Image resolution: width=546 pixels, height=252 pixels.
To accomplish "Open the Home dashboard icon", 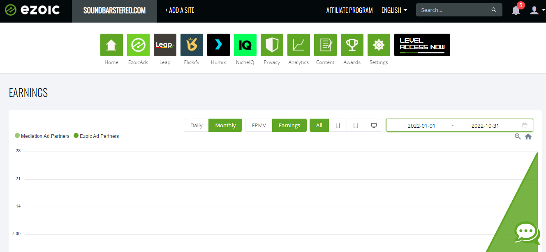I will coord(111,45).
